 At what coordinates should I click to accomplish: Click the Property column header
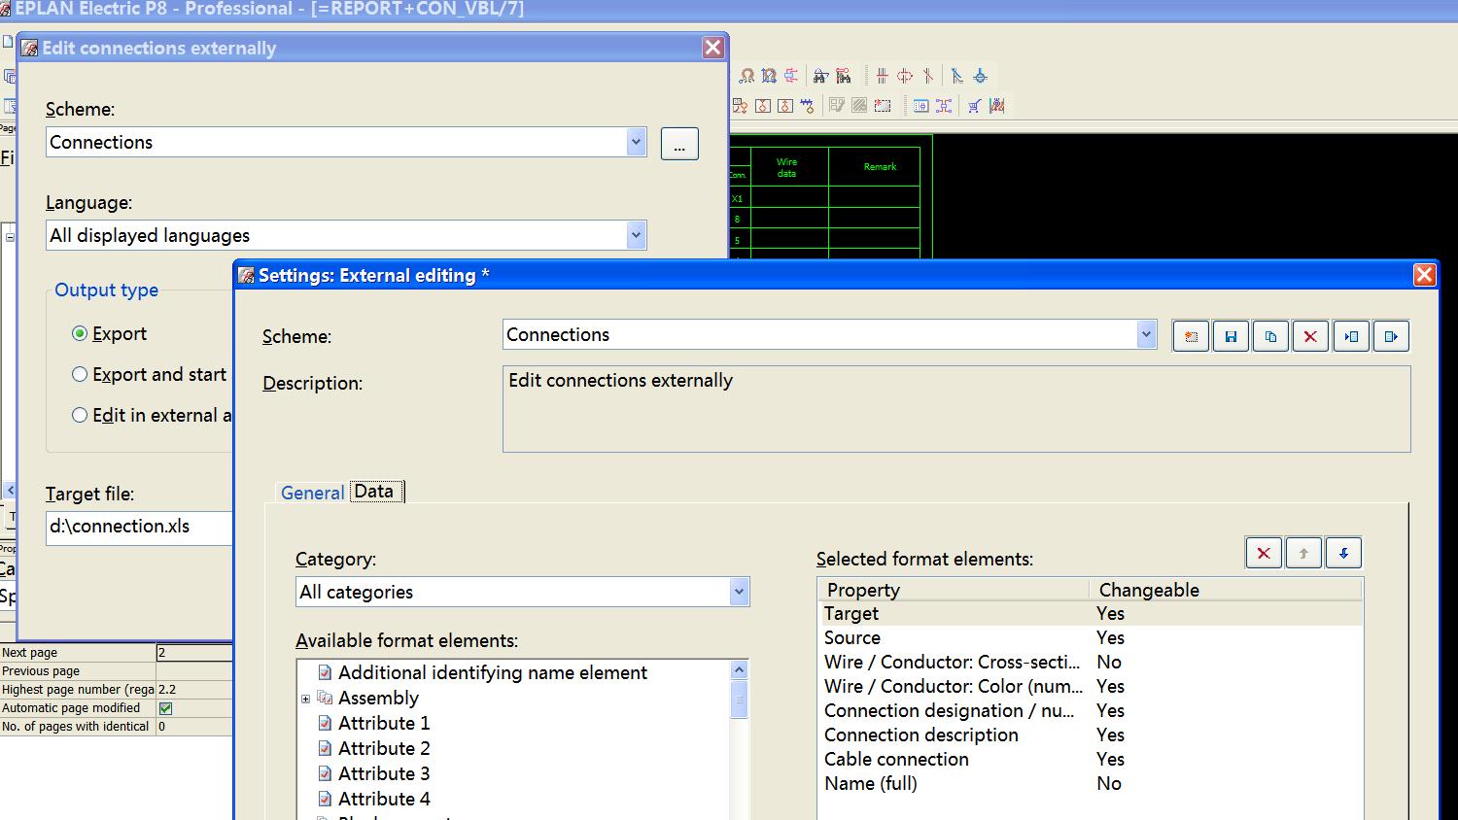click(954, 590)
